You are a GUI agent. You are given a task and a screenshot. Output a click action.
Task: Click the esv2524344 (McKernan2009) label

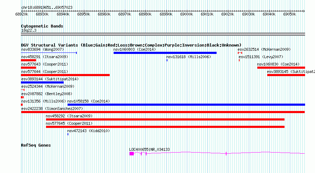tap(48, 86)
